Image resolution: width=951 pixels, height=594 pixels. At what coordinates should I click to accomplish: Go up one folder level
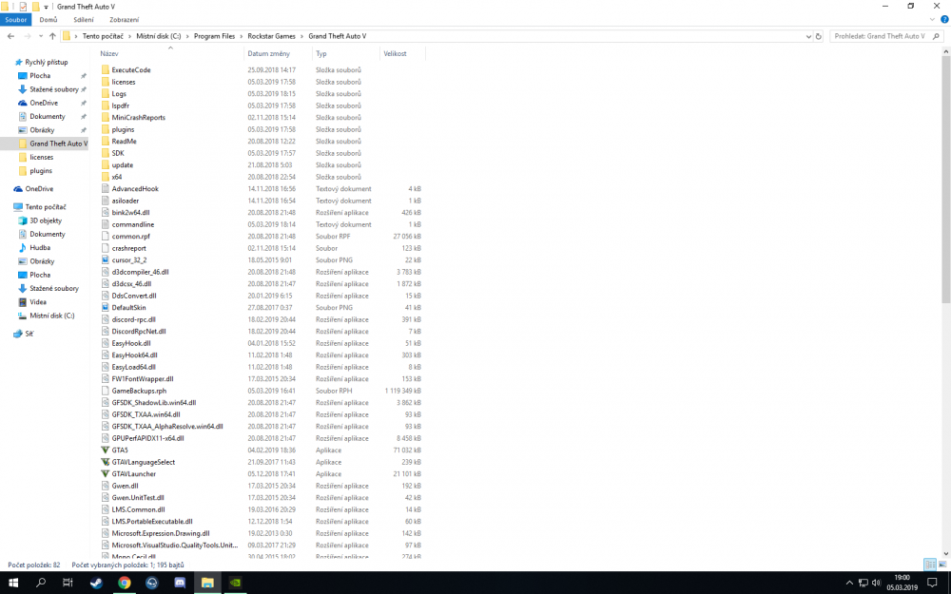(x=52, y=36)
